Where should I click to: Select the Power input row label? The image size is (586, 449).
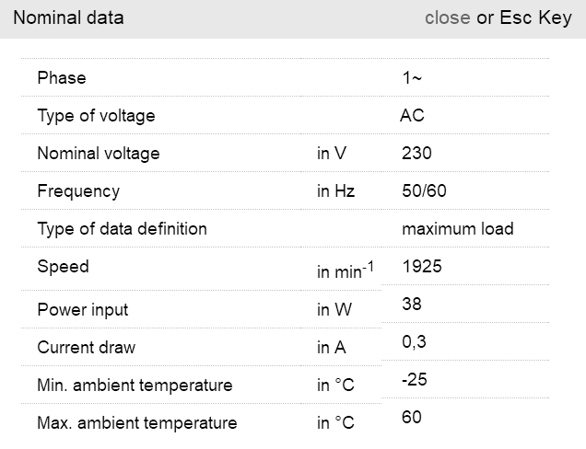point(83,310)
